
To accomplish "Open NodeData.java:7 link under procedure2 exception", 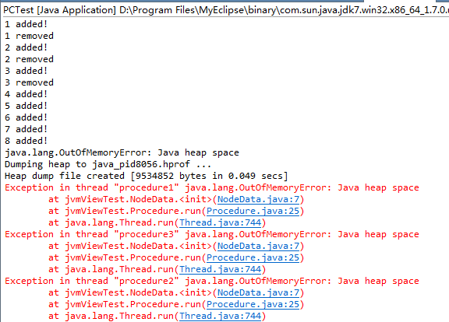I will tap(259, 292).
